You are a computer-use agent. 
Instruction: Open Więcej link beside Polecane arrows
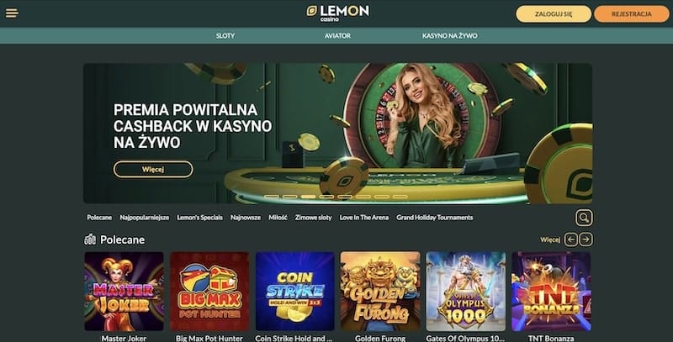point(550,239)
